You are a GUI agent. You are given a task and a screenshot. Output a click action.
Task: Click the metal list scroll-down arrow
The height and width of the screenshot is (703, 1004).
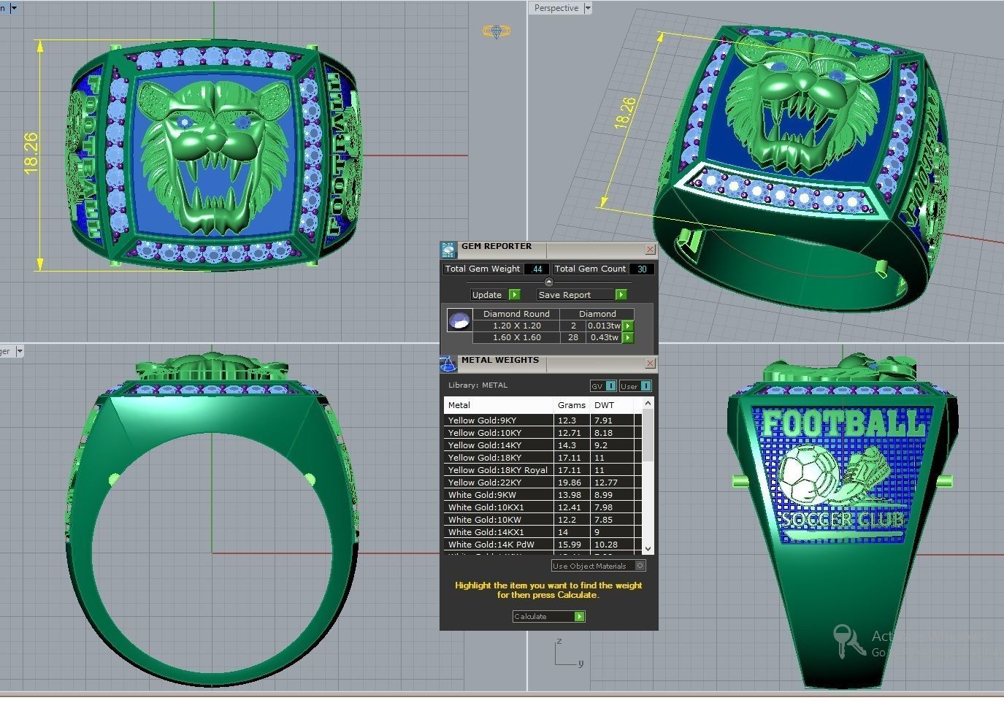click(648, 548)
